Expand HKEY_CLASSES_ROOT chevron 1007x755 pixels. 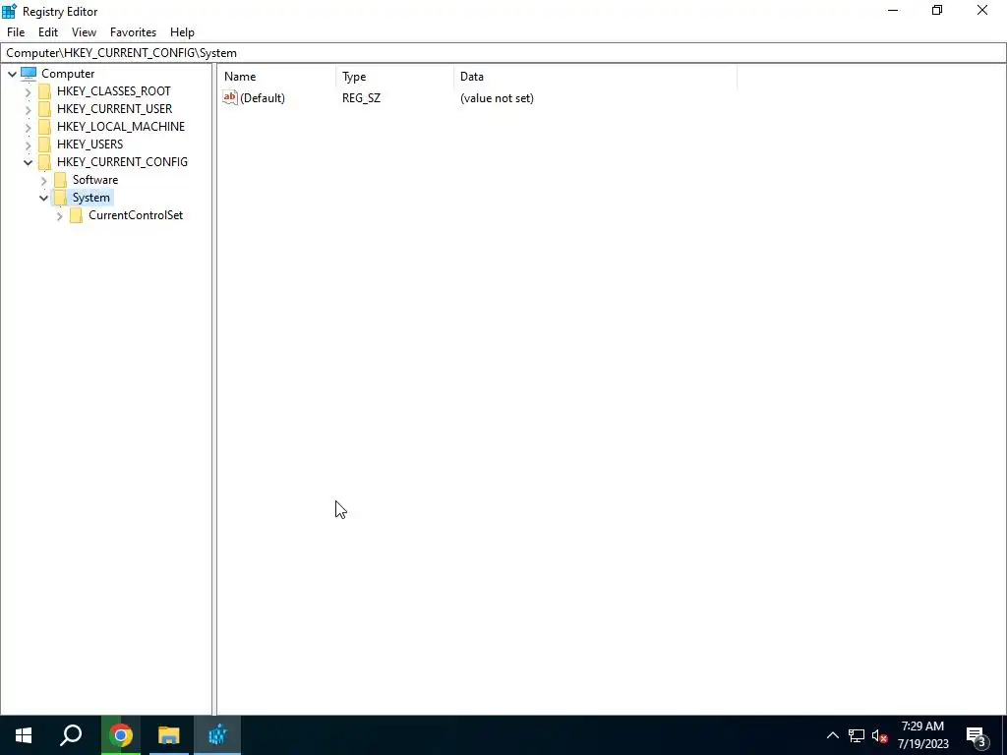[x=28, y=91]
